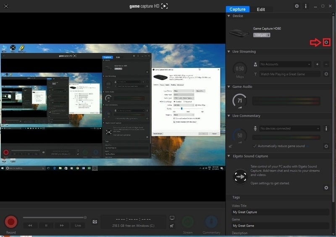Click the Watch Me Playing a Great Game field
The width and height of the screenshot is (336, 237).
click(x=290, y=74)
